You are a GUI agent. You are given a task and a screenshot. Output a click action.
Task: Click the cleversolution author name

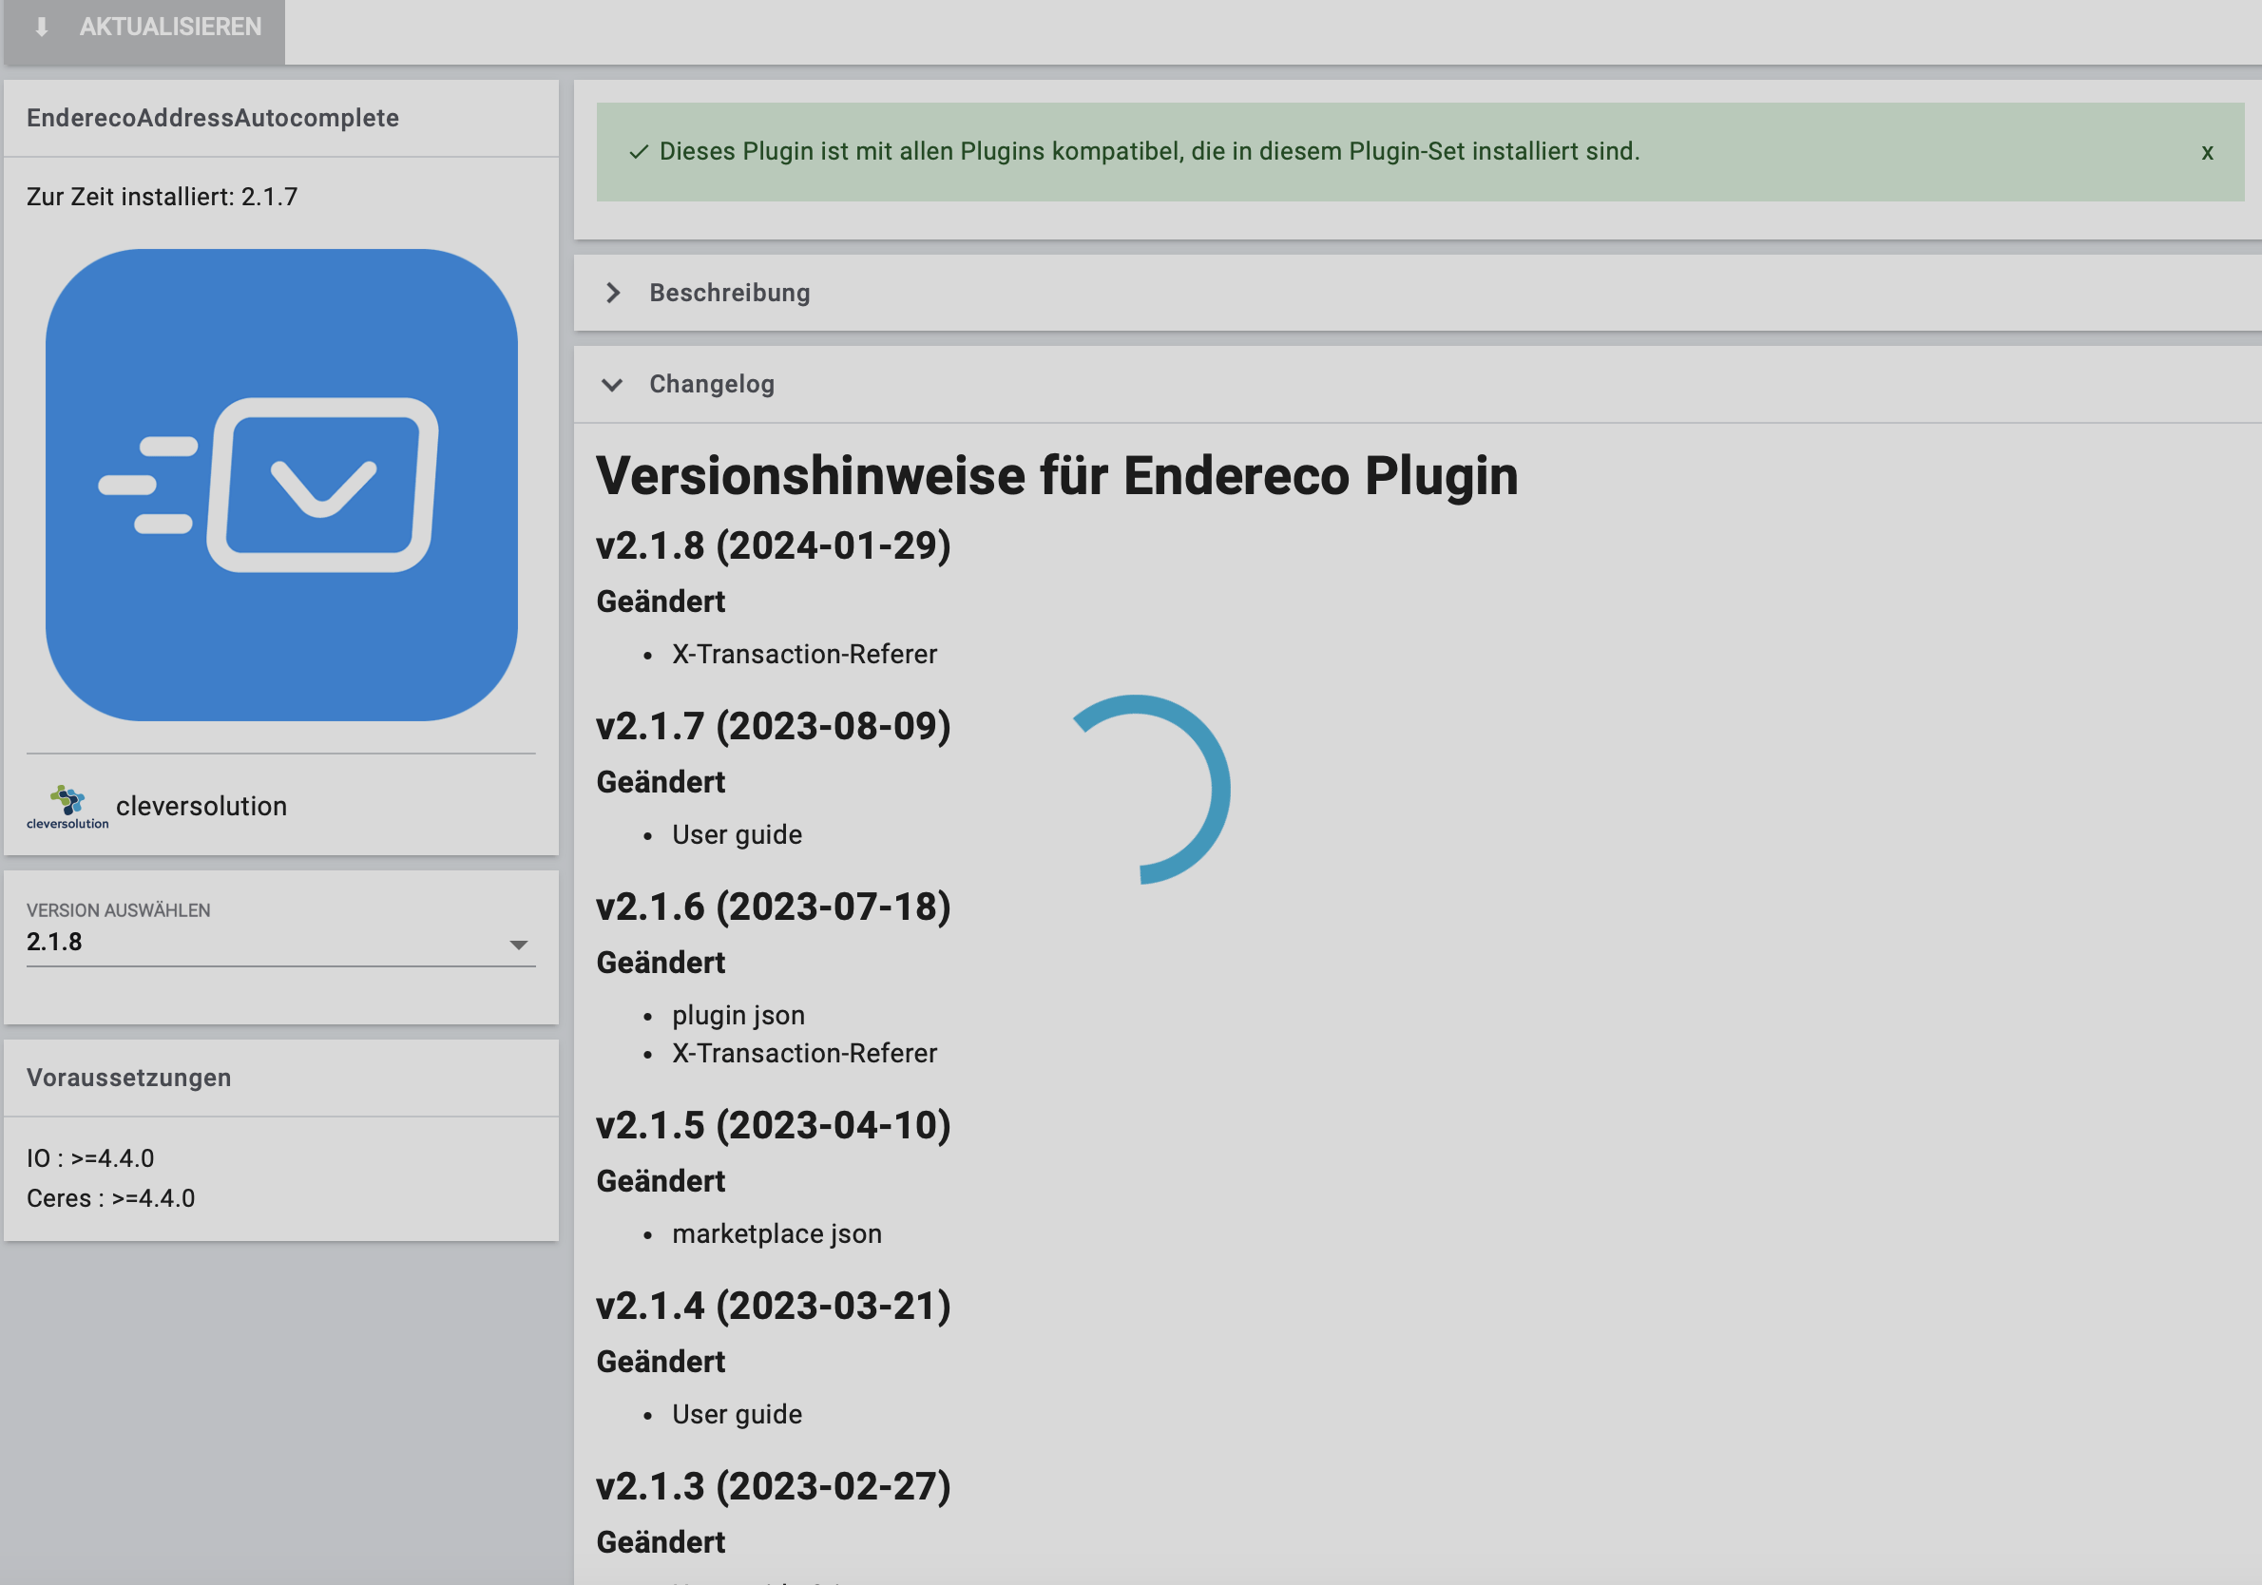201,806
